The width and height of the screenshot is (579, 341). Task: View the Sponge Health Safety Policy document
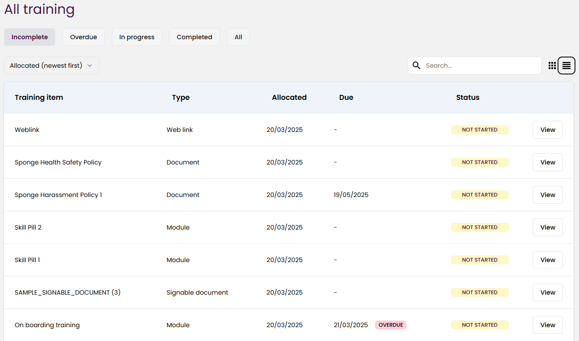547,162
